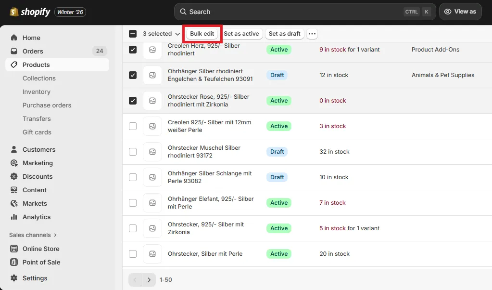This screenshot has width=492, height=290.
Task: Open Customers from the sidebar
Action: (15, 149)
